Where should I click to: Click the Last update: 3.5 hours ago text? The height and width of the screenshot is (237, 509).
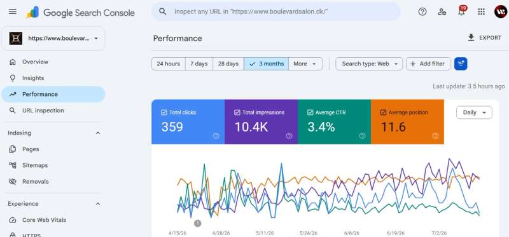tap(469, 86)
